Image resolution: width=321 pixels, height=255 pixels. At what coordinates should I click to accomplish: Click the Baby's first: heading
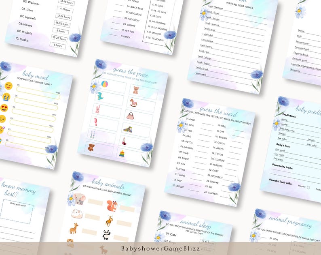[283, 146]
